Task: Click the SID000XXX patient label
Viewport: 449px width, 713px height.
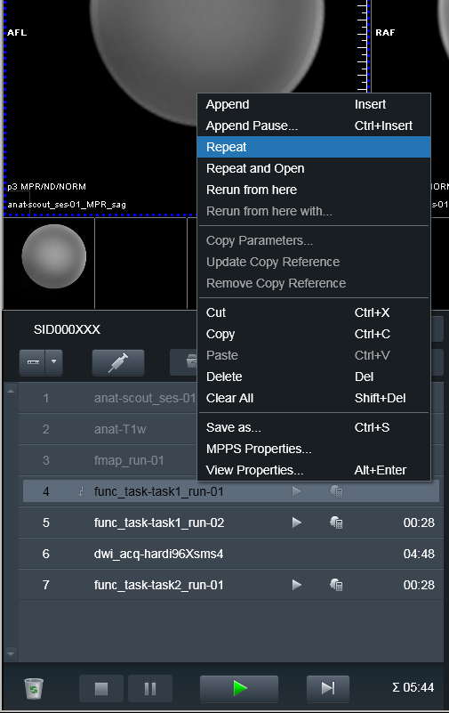Action: click(x=67, y=329)
